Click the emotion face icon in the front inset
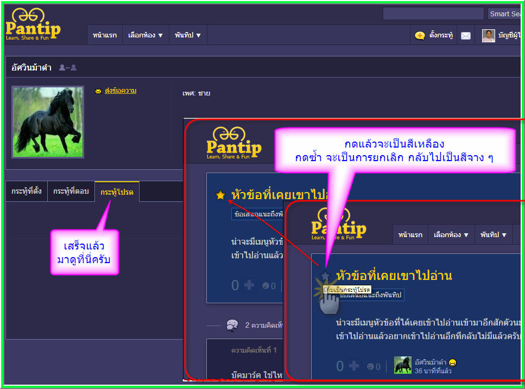The image size is (525, 389). click(x=370, y=367)
